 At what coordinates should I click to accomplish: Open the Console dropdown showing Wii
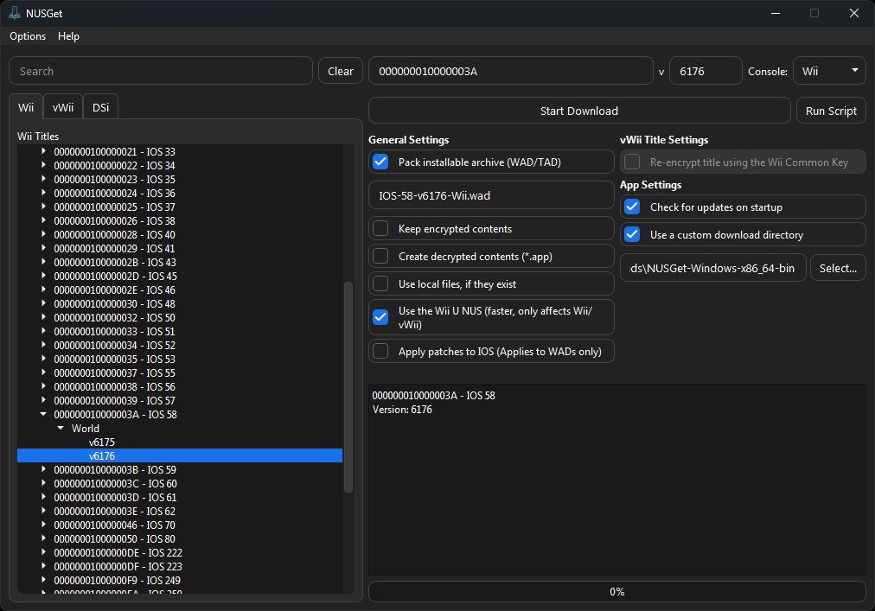pos(828,71)
